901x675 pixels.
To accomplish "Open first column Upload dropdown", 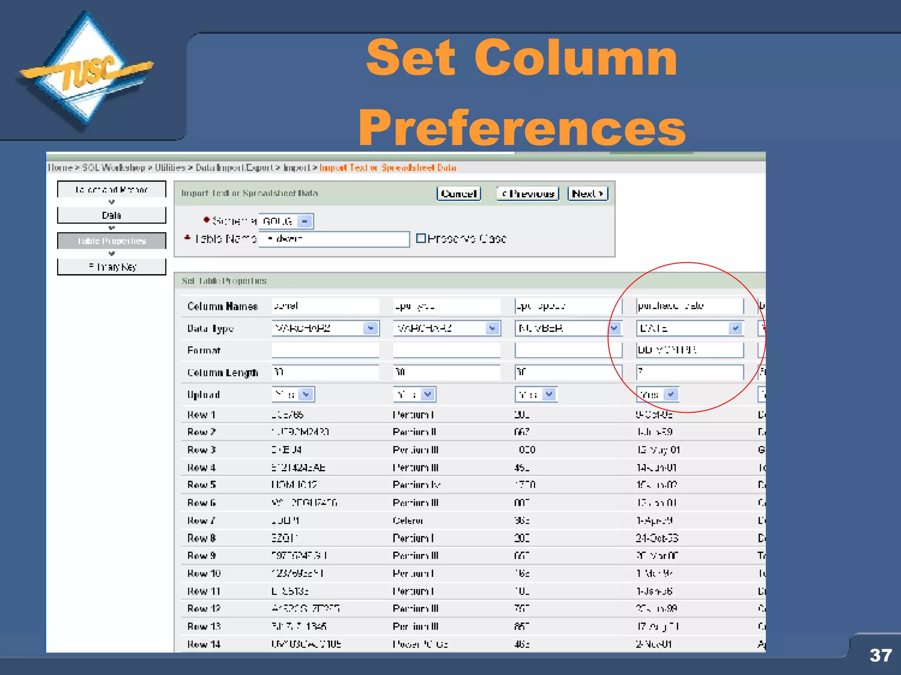I will (x=293, y=394).
